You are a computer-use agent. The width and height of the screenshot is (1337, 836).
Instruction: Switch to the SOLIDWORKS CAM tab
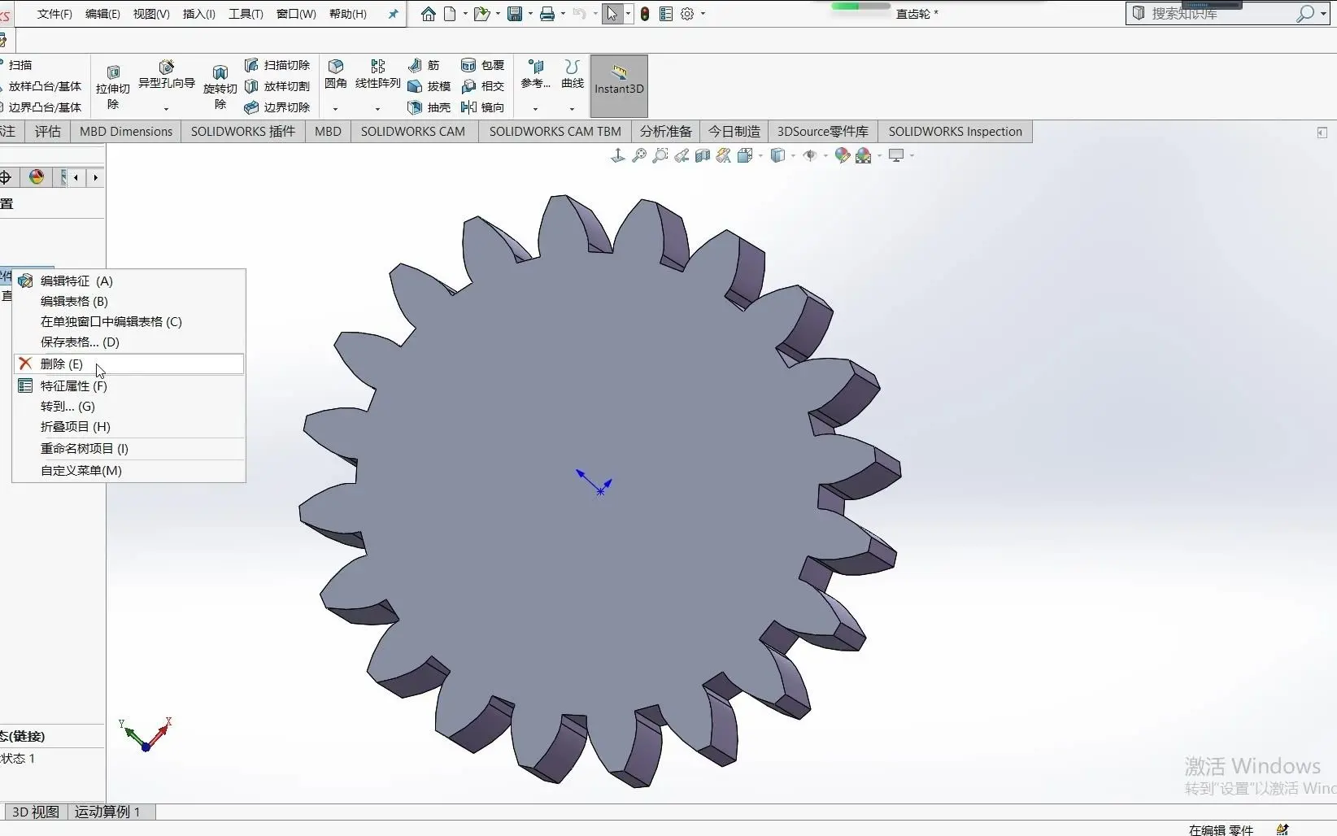click(413, 132)
